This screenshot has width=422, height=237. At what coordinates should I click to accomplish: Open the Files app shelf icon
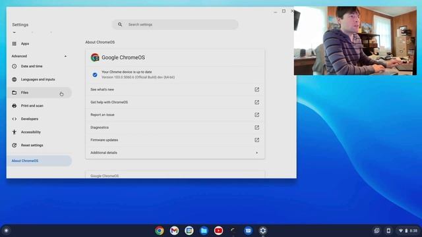(x=204, y=230)
